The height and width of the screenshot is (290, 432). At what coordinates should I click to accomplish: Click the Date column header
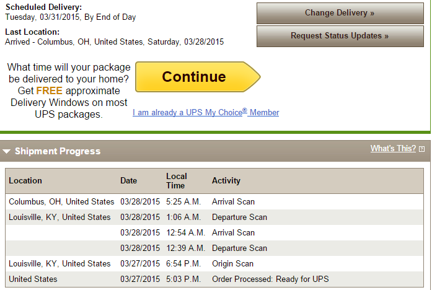129,181
